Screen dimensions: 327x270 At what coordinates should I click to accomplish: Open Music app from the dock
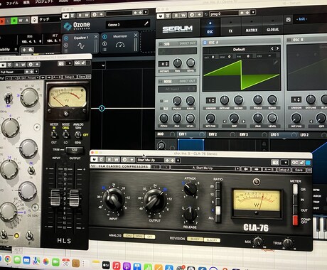[117, 266]
